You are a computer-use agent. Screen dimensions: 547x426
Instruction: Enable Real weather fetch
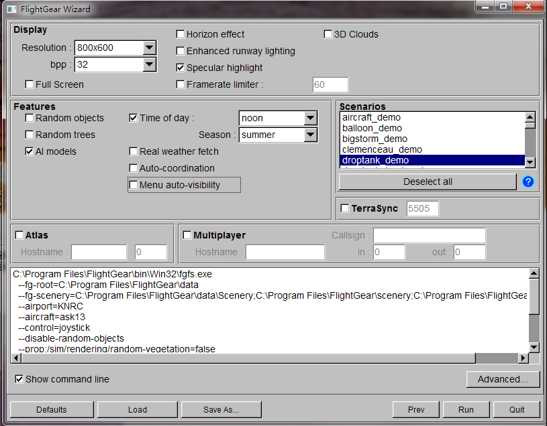pos(134,151)
